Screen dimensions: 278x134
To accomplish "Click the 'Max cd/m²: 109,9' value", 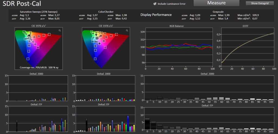I will [x=248, y=15].
